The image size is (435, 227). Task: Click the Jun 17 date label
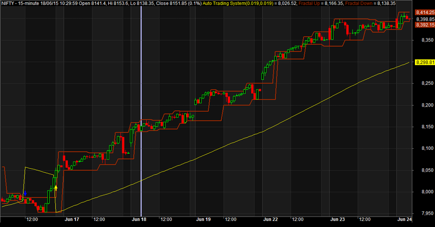pyautogui.click(x=72, y=219)
